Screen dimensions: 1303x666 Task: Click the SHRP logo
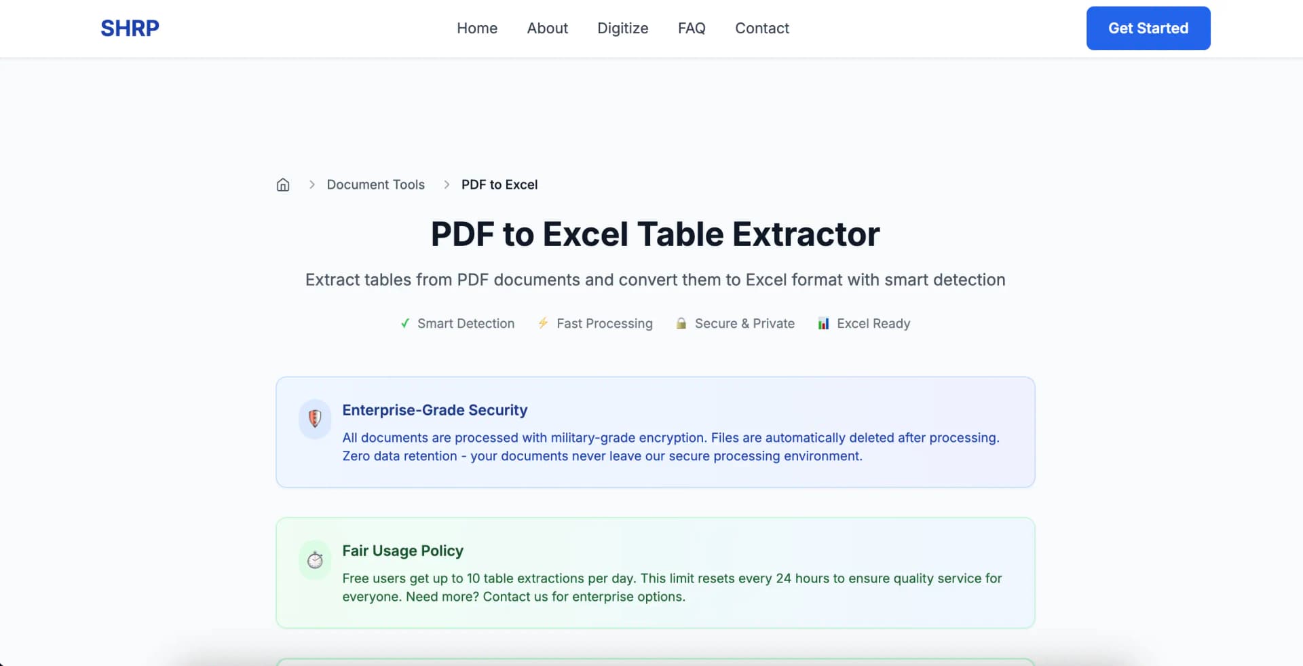pyautogui.click(x=129, y=28)
